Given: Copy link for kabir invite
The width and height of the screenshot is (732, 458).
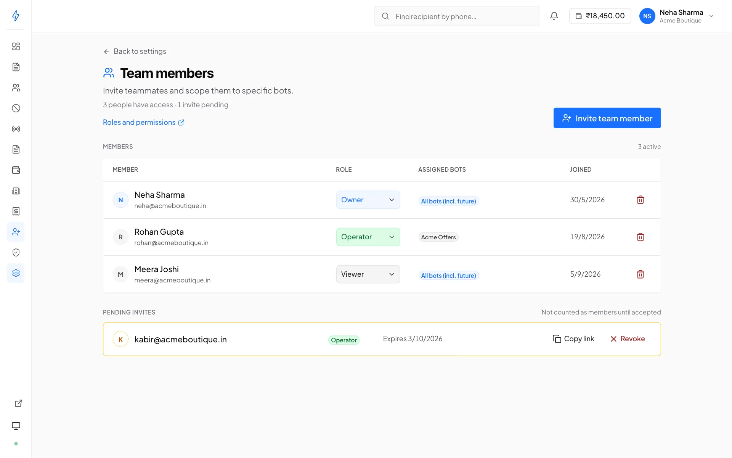Looking at the screenshot, I should tap(573, 339).
